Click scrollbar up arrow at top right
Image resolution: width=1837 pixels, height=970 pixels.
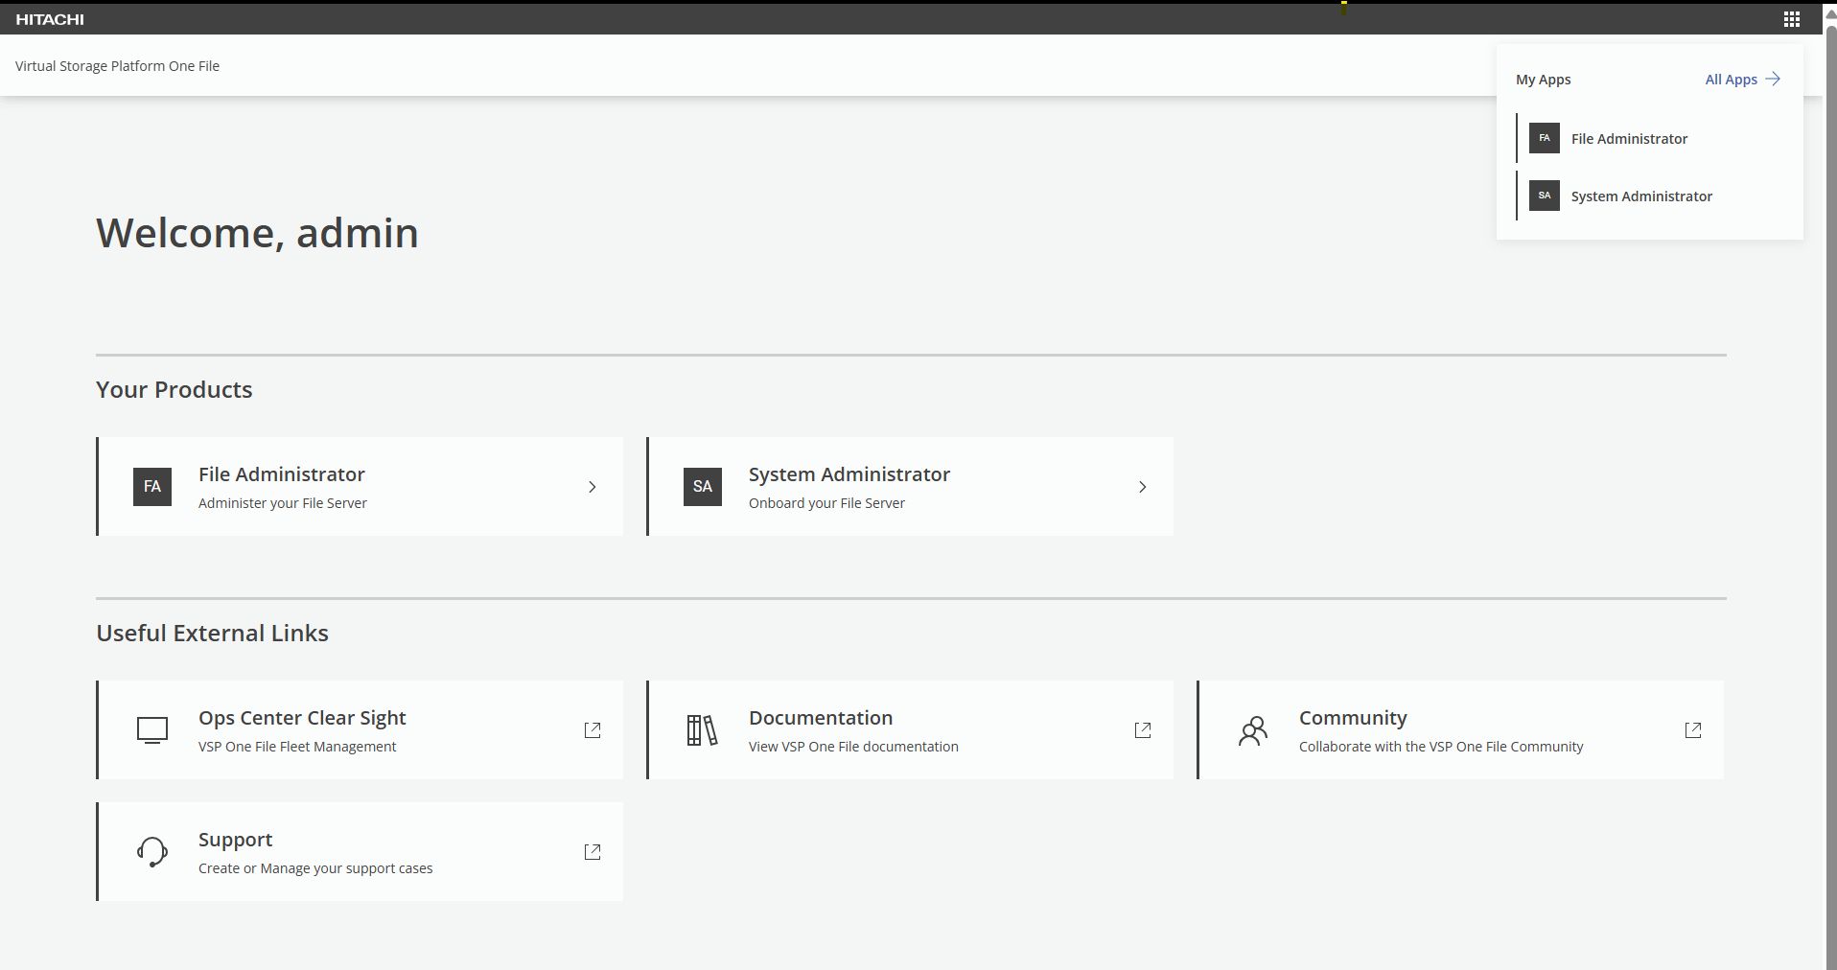click(1829, 13)
